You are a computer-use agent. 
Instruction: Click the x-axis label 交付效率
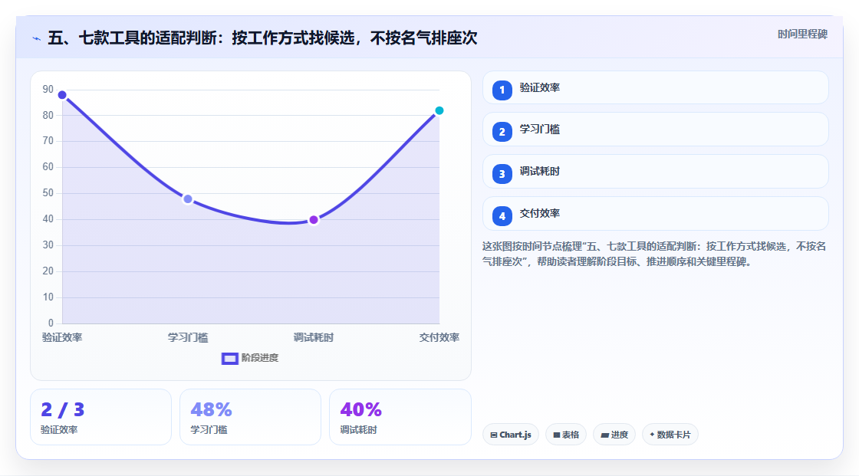click(x=439, y=337)
